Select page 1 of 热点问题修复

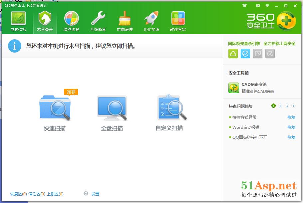click(273, 106)
